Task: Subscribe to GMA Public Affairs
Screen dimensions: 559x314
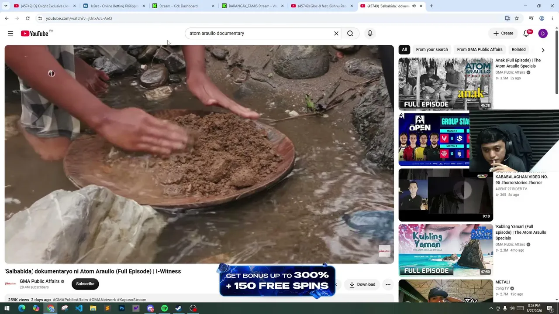Action: pyautogui.click(x=85, y=284)
